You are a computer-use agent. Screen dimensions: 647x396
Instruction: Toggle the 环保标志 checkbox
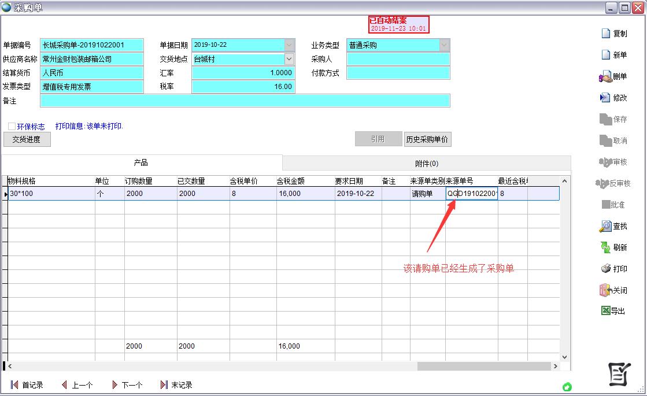pos(12,126)
